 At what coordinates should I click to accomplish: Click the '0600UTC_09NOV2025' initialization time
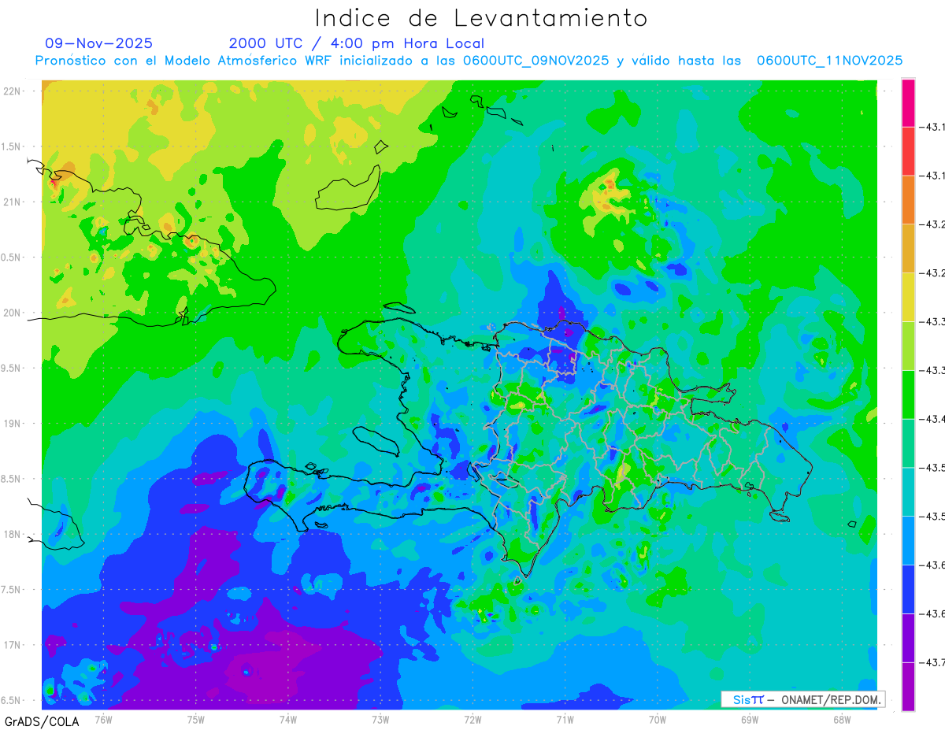(536, 61)
